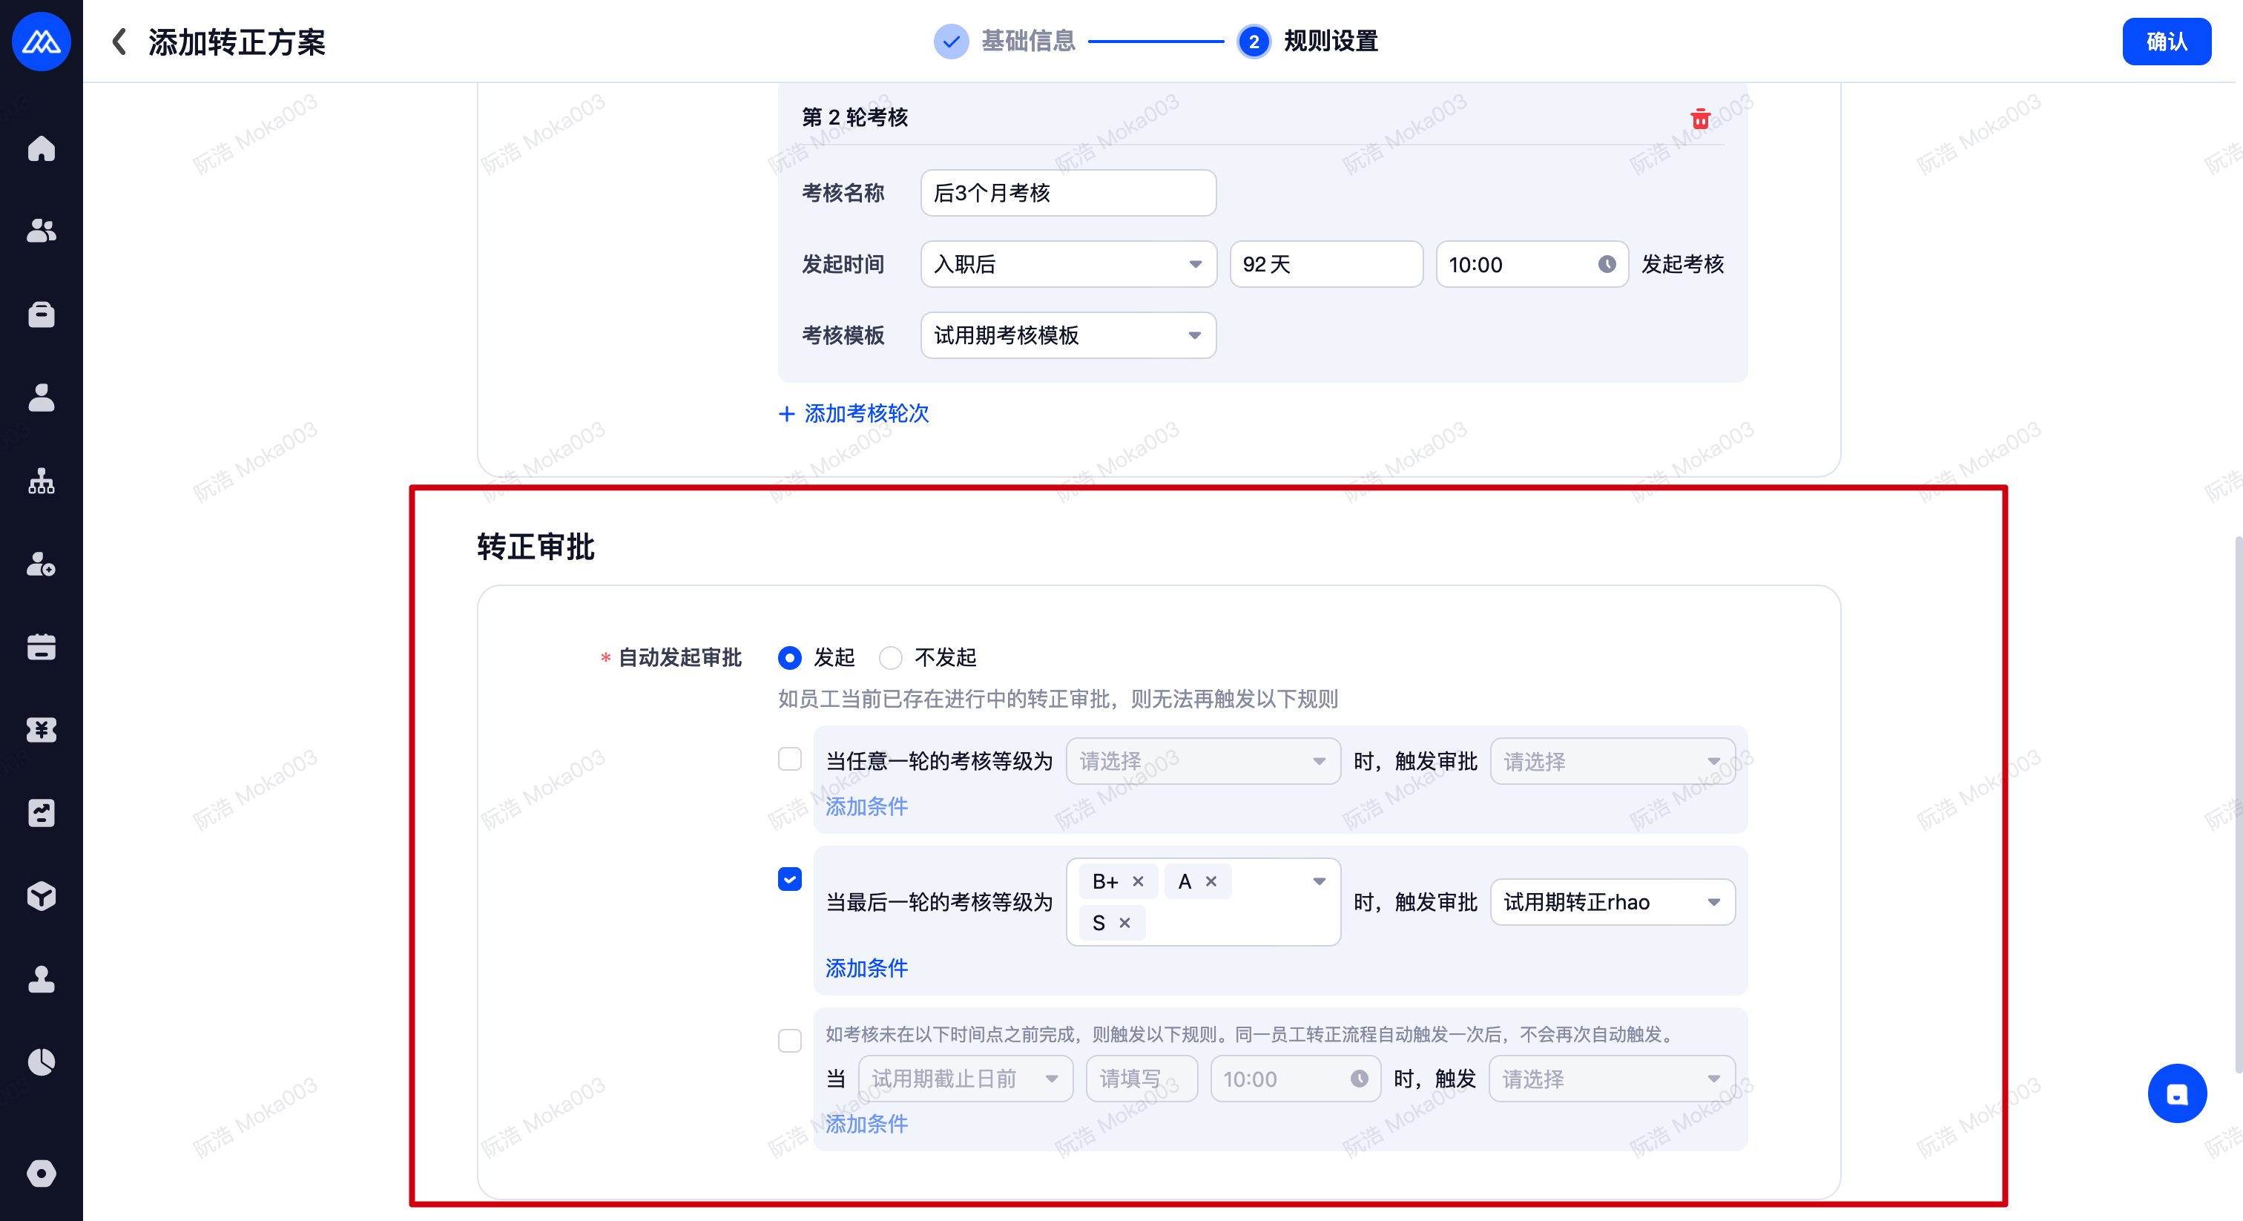2243x1221 pixels.
Task: Click the clock icon in the 10:00 time field
Action: tap(1607, 264)
